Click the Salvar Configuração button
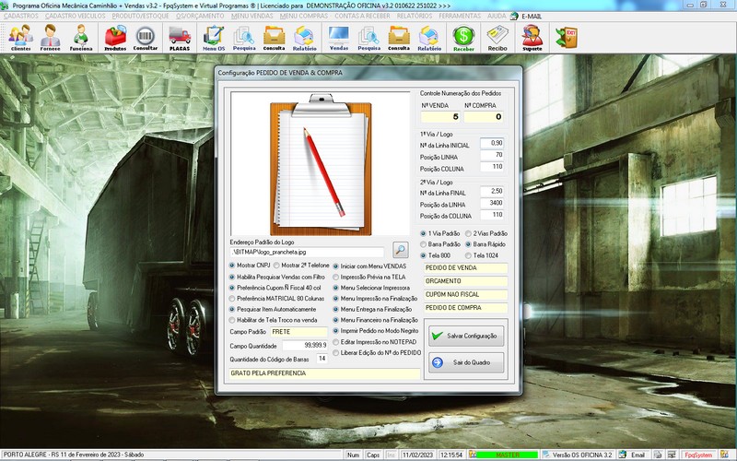The height and width of the screenshot is (461, 737). (465, 337)
